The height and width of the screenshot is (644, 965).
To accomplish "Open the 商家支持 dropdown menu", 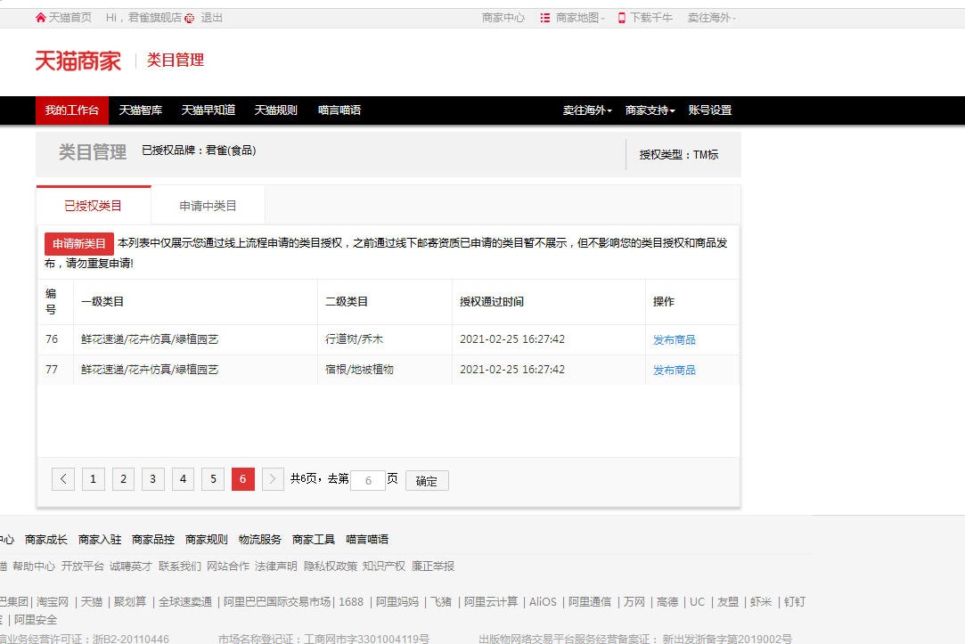I will click(650, 110).
